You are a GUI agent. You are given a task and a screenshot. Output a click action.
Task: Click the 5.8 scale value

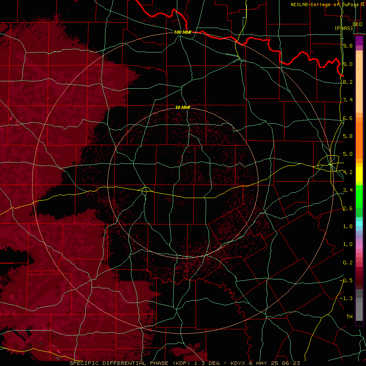pyautogui.click(x=348, y=136)
